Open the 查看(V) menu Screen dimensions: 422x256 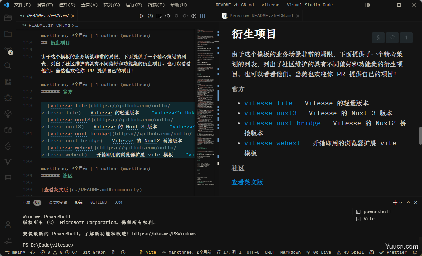[x=89, y=5]
